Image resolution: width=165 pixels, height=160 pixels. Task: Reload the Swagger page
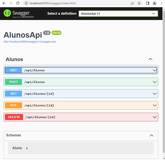(18, 3)
